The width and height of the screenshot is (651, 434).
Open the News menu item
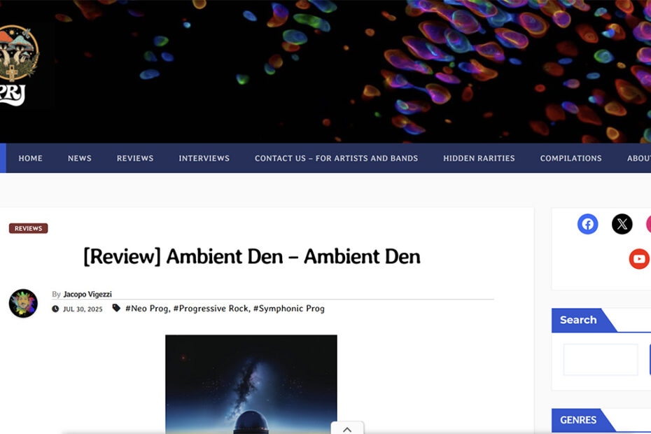coord(80,158)
